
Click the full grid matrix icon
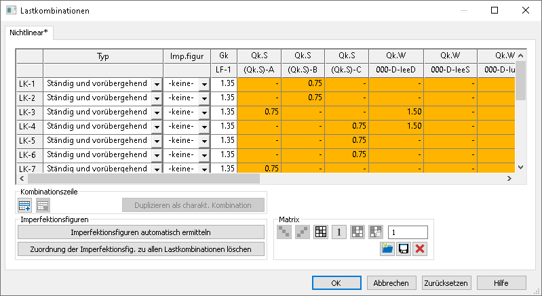321,232
